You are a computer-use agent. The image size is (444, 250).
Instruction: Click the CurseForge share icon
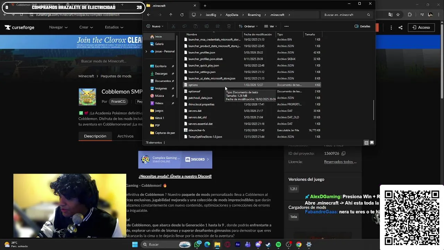(x=400, y=27)
